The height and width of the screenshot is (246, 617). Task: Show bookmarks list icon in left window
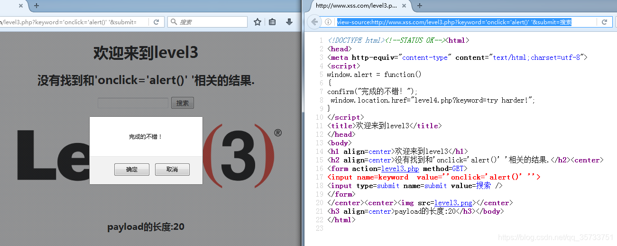coord(272,22)
